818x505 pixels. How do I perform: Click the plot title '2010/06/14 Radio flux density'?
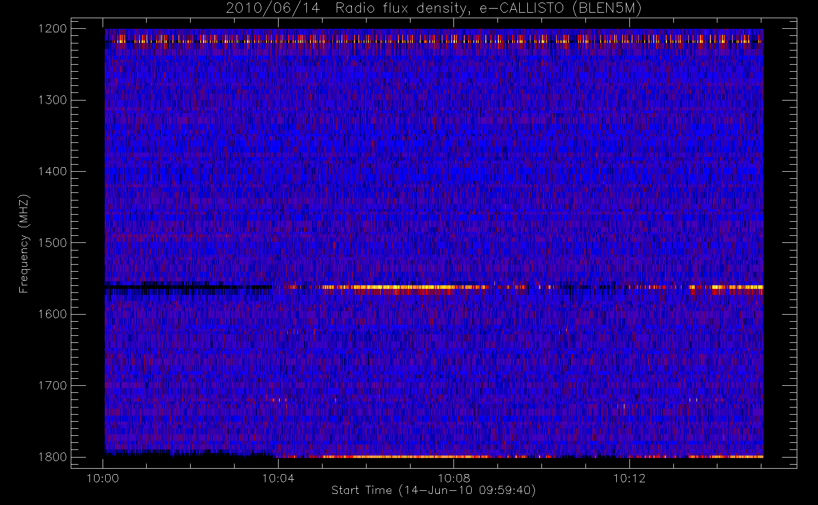click(x=434, y=9)
